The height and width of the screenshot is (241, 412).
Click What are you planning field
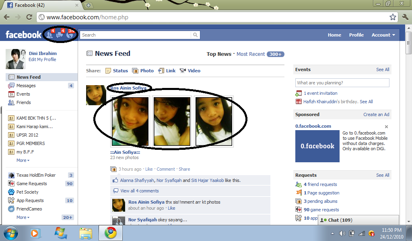tap(342, 83)
